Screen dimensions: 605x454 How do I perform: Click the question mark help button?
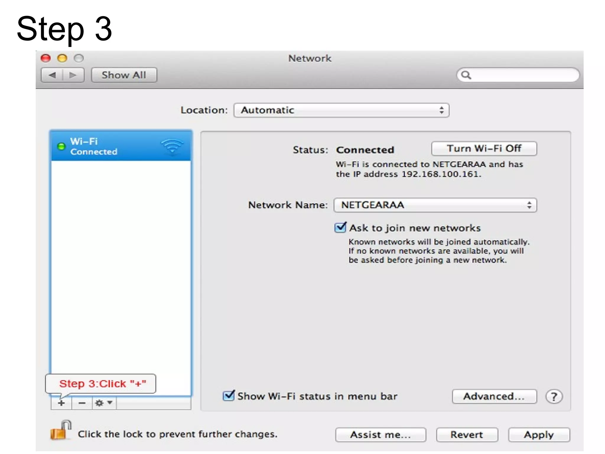coord(554,397)
